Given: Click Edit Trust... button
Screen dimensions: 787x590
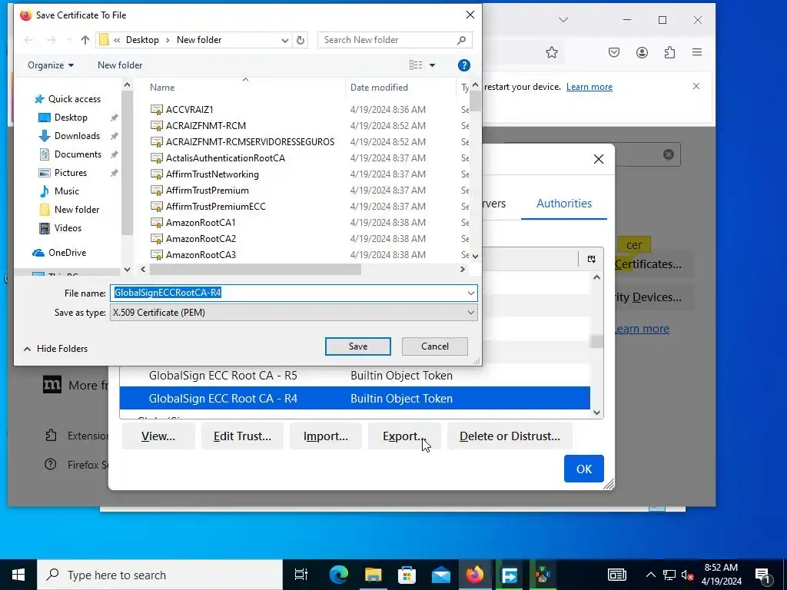Looking at the screenshot, I should pos(242,436).
